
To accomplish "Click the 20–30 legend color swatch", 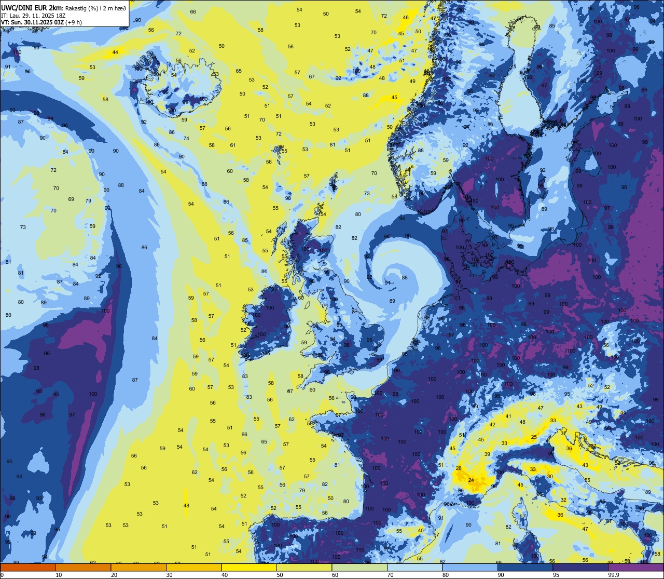I will point(139,567).
